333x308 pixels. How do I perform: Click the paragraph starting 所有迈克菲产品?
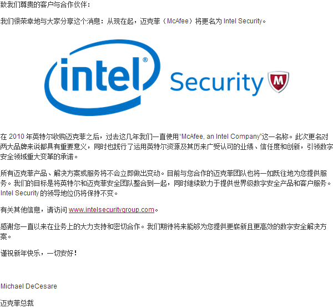(x=166, y=183)
